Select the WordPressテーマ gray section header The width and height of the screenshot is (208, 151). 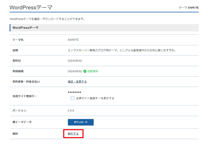pos(104,28)
